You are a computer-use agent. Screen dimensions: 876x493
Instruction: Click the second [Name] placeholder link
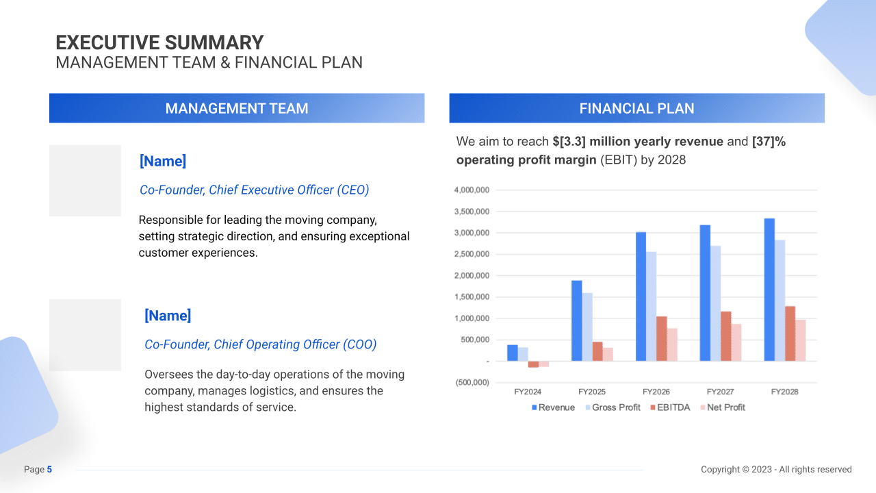tap(168, 315)
